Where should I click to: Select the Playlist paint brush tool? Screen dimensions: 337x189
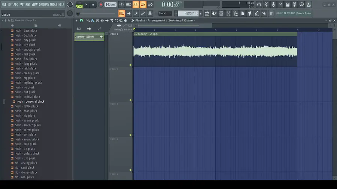click(92, 21)
